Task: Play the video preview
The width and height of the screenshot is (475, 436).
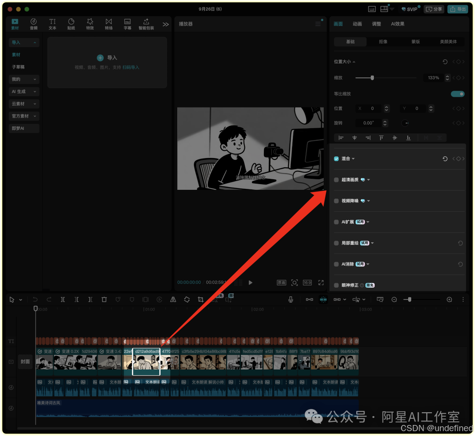Action: tap(251, 282)
